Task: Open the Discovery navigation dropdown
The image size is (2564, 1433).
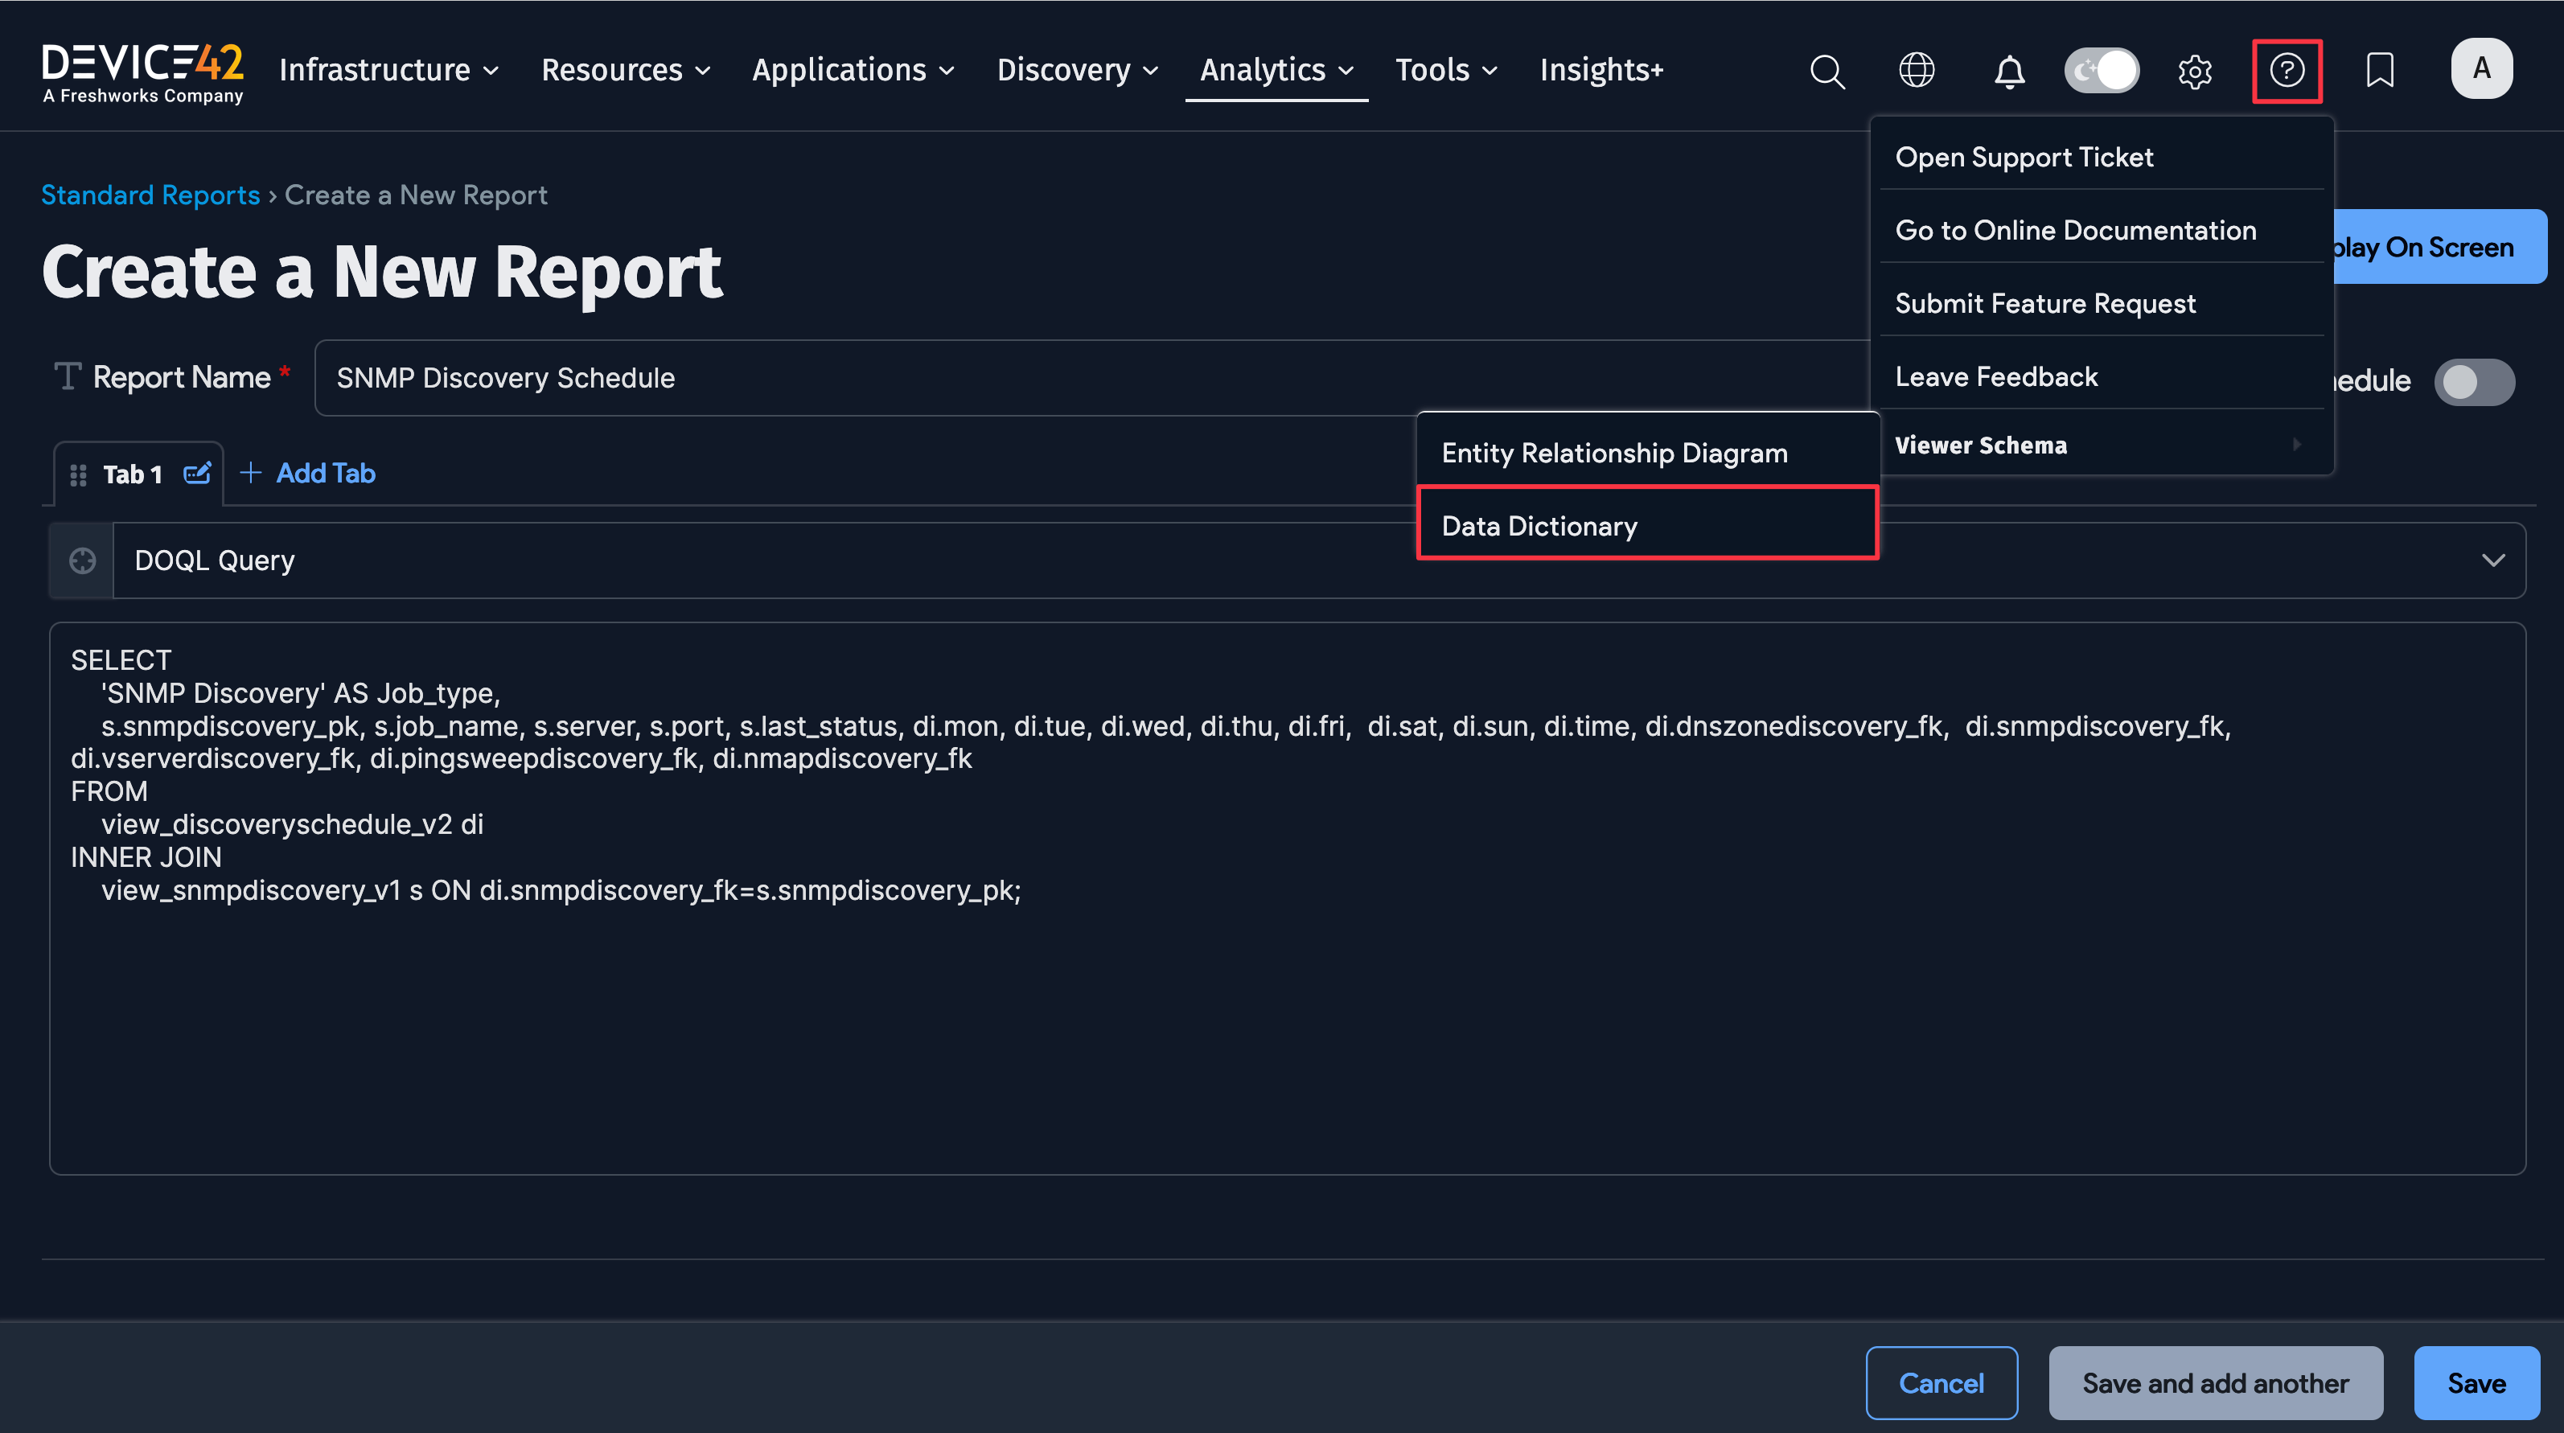Action: tap(1077, 71)
